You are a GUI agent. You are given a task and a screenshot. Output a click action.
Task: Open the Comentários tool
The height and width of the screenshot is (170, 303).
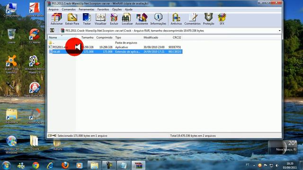(193, 19)
